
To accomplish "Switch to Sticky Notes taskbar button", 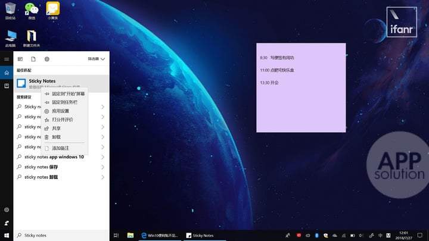I will [x=204, y=235].
